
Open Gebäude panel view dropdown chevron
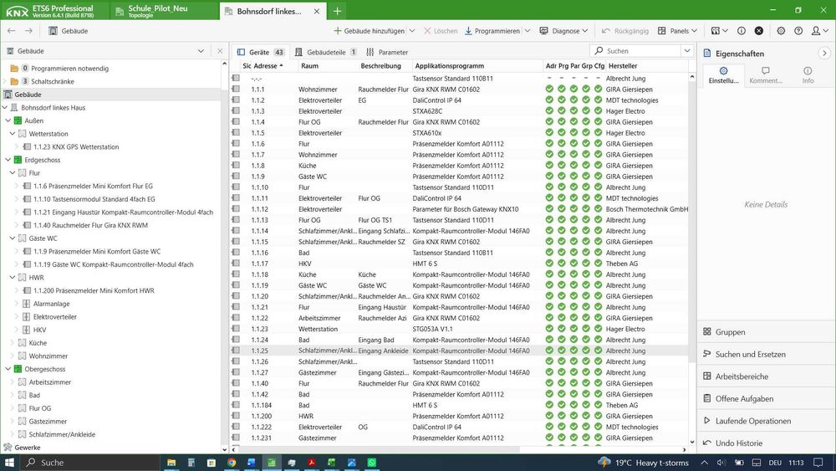coord(201,51)
